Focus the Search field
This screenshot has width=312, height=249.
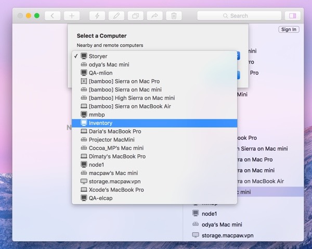(x=239, y=16)
